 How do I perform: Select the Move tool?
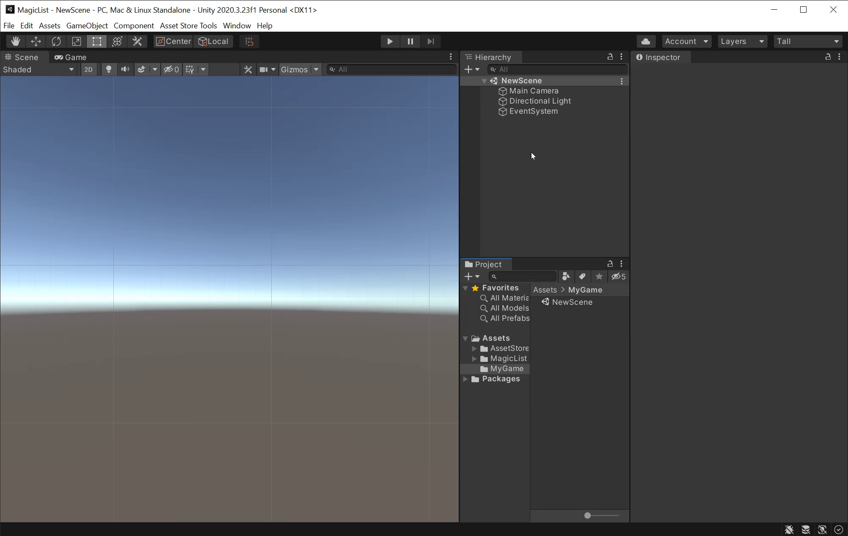click(36, 41)
